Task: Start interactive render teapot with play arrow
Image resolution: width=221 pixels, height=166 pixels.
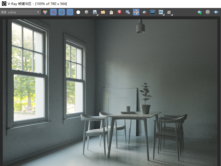Action: point(200,12)
